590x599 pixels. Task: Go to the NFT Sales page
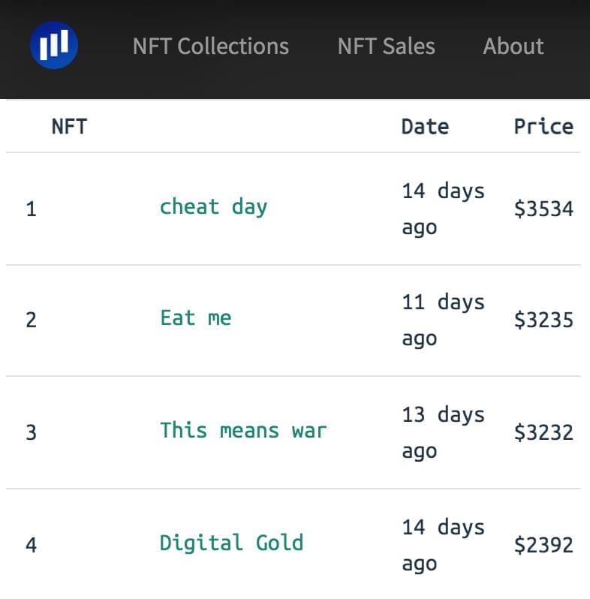[387, 47]
